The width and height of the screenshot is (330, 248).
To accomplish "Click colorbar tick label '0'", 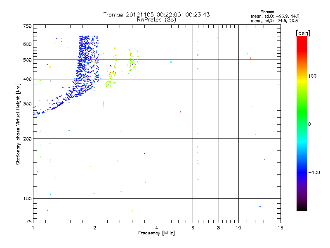I will pos(309,124).
